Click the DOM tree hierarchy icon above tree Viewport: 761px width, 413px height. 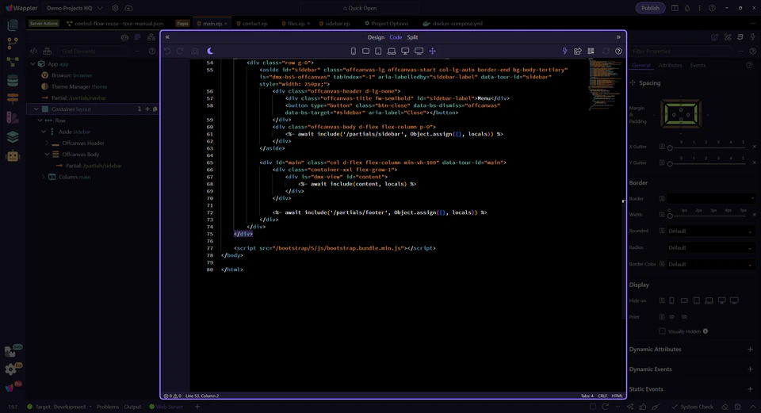coord(151,37)
